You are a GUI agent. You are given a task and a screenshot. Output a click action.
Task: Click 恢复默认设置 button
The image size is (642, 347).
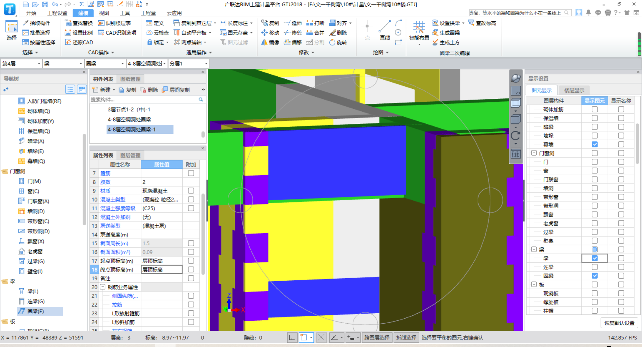[x=619, y=323]
